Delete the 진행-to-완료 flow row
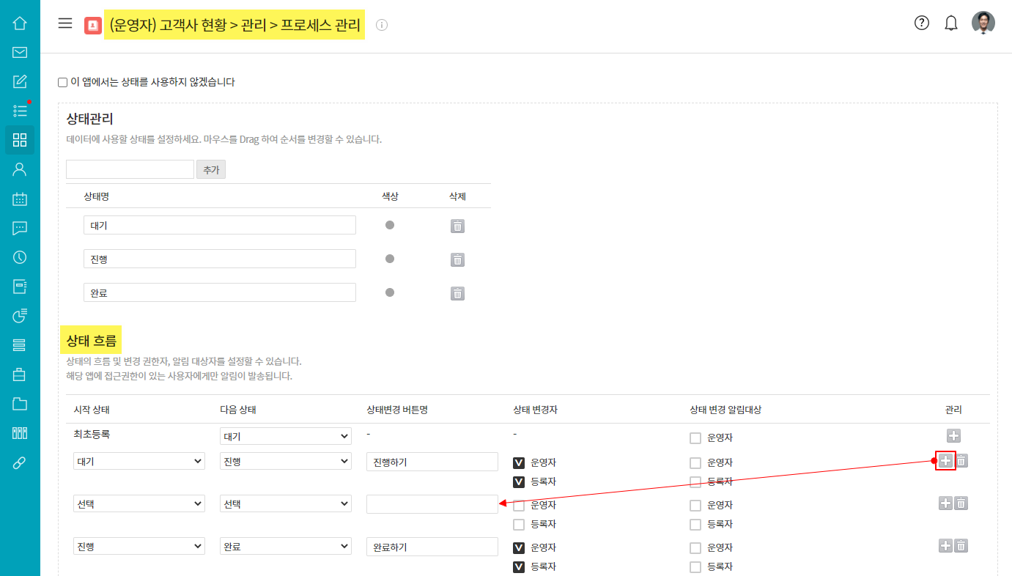1012x576 pixels. [961, 546]
